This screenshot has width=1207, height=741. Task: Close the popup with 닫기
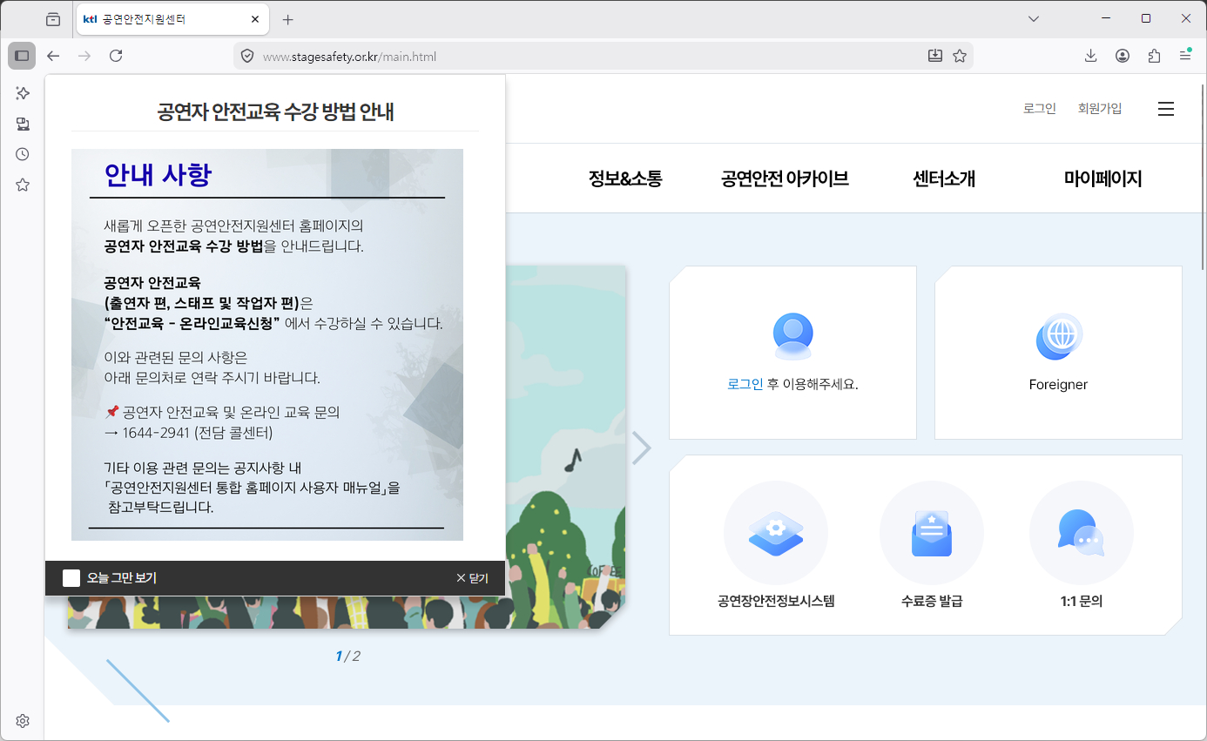(x=473, y=578)
